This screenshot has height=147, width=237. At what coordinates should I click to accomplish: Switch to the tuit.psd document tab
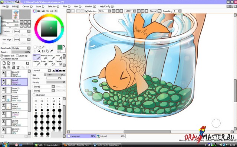[x=111, y=136]
